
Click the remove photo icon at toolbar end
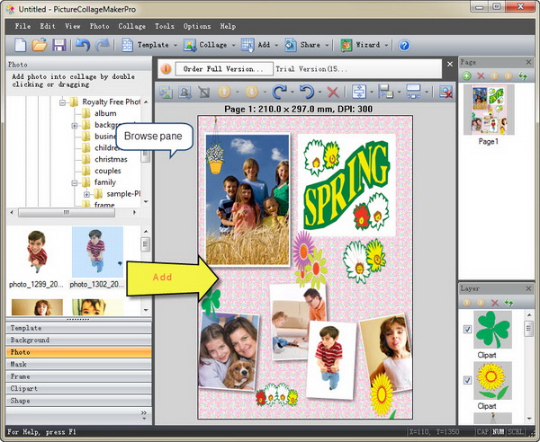coord(445,93)
